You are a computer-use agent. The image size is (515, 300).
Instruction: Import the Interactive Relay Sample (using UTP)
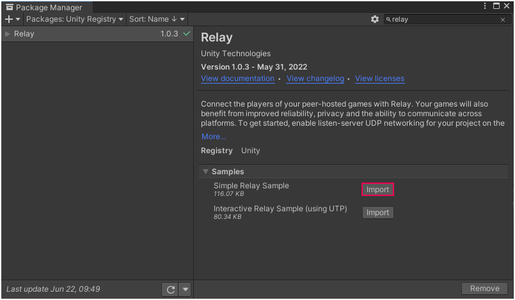pyautogui.click(x=377, y=213)
